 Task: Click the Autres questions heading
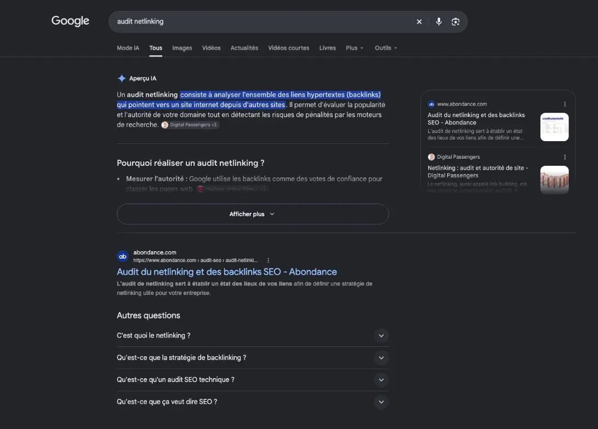(x=149, y=316)
